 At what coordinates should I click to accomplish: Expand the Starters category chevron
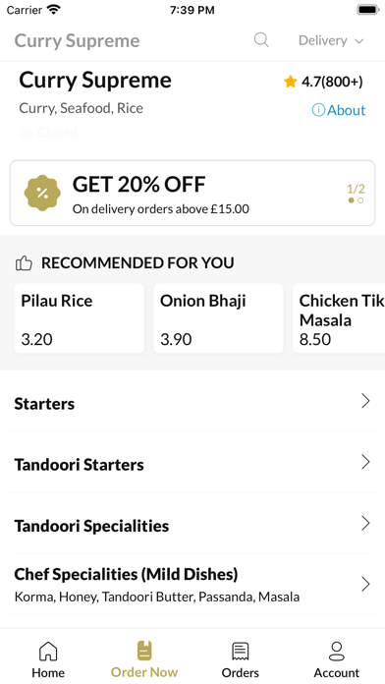click(365, 401)
